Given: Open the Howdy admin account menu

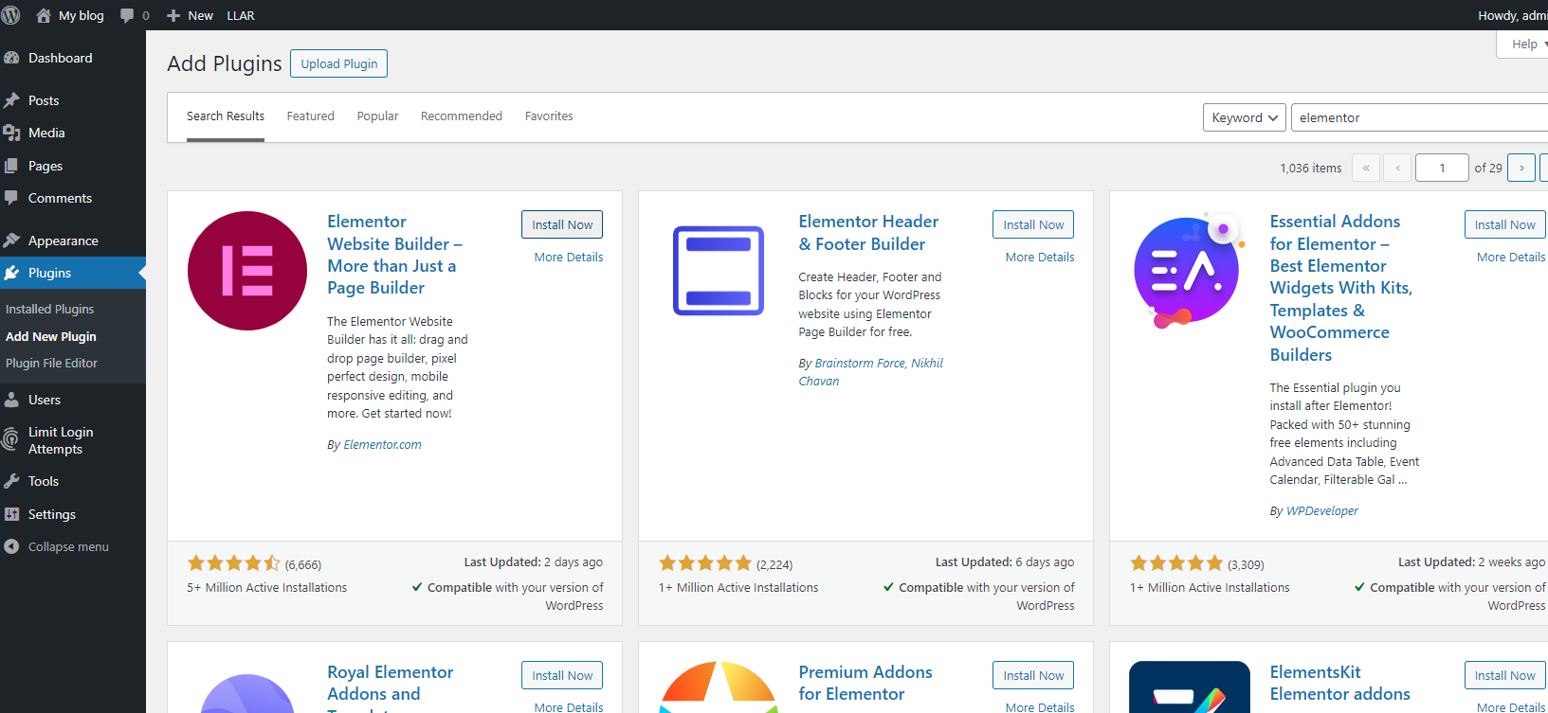Looking at the screenshot, I should pyautogui.click(x=1512, y=15).
